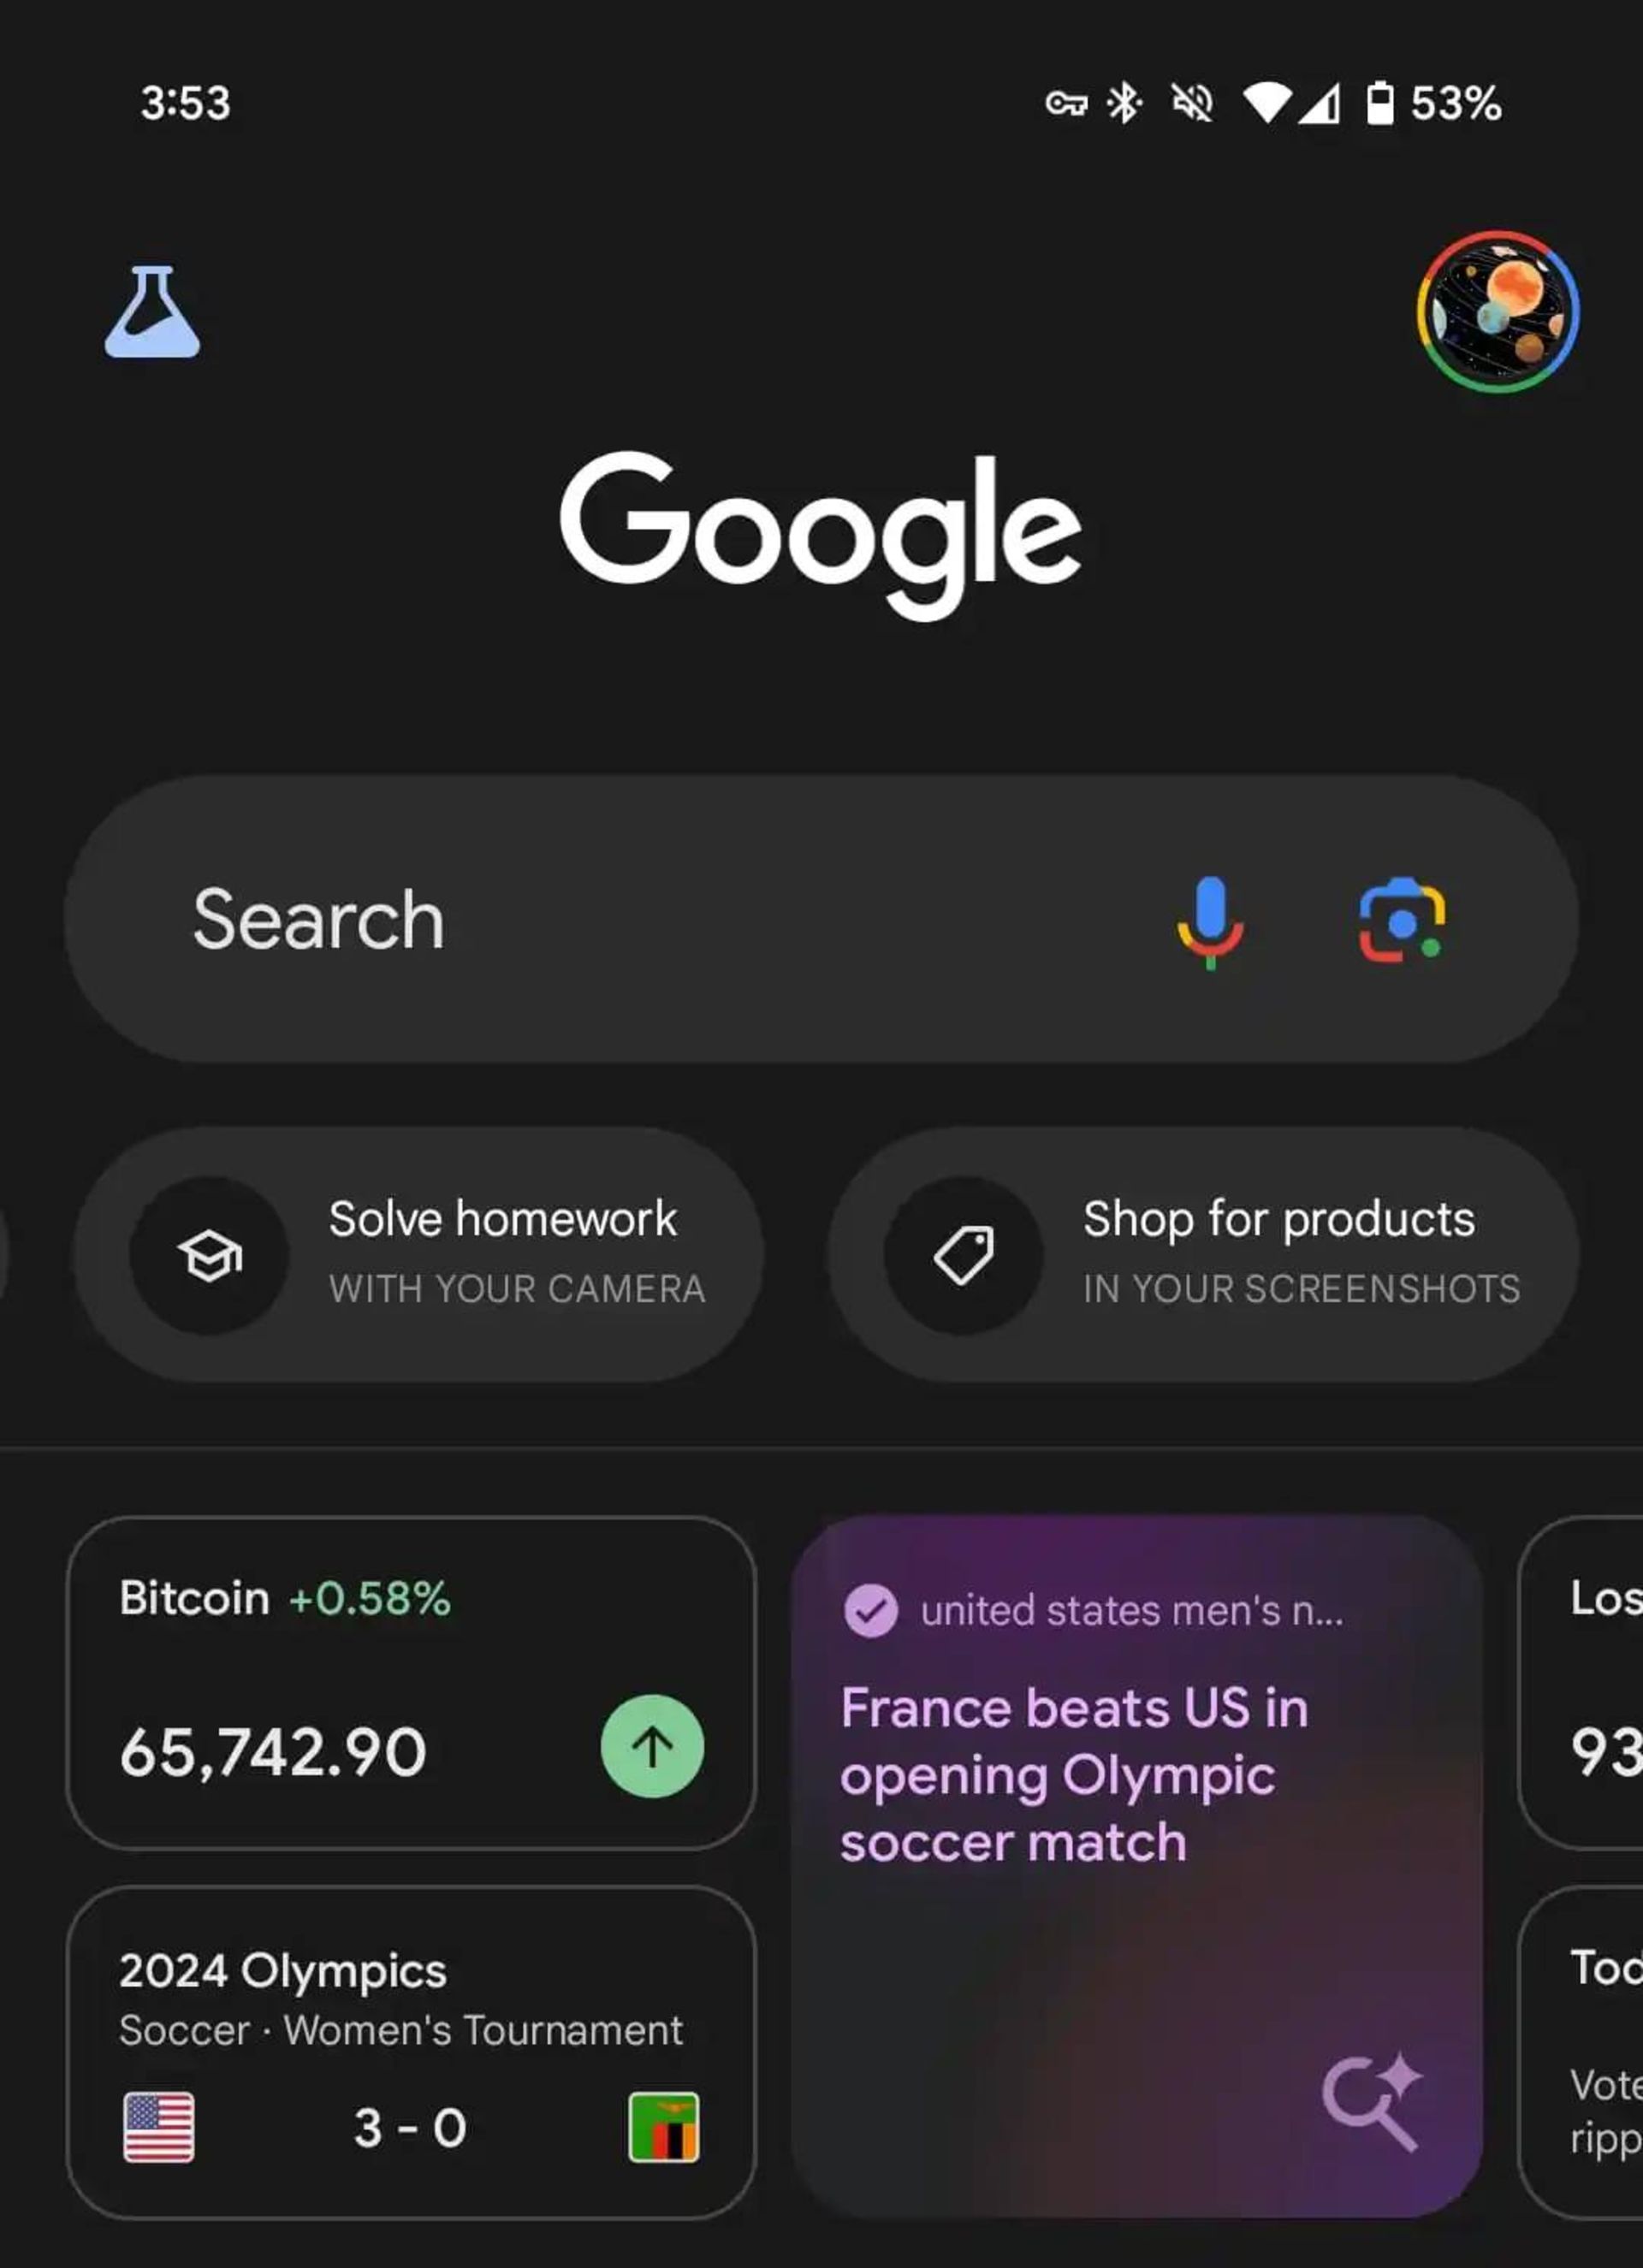Open France beats US headline
This screenshot has width=1643, height=2268.
pos(1074,1774)
